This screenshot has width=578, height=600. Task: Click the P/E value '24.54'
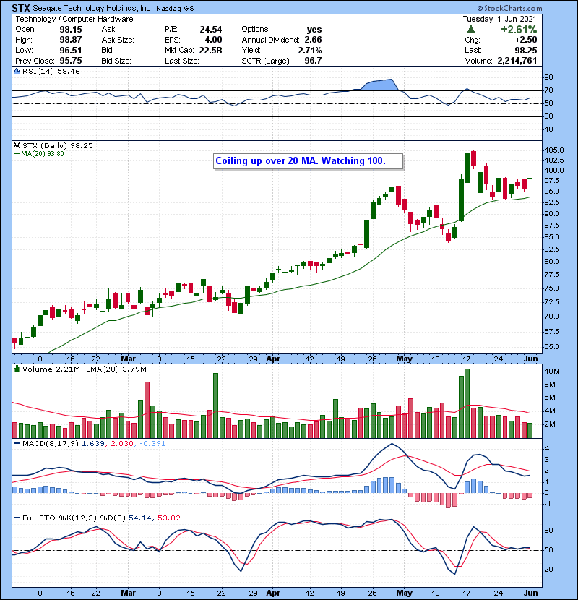(211, 30)
